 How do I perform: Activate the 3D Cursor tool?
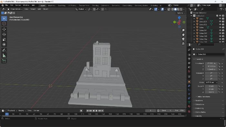4,24
